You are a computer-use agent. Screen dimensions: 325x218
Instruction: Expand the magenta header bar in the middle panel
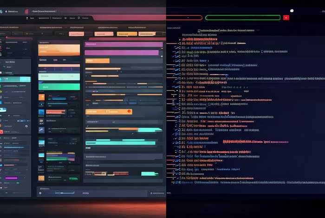[x=123, y=45]
